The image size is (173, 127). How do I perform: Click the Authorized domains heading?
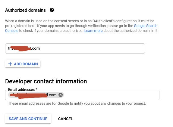tap(26, 10)
